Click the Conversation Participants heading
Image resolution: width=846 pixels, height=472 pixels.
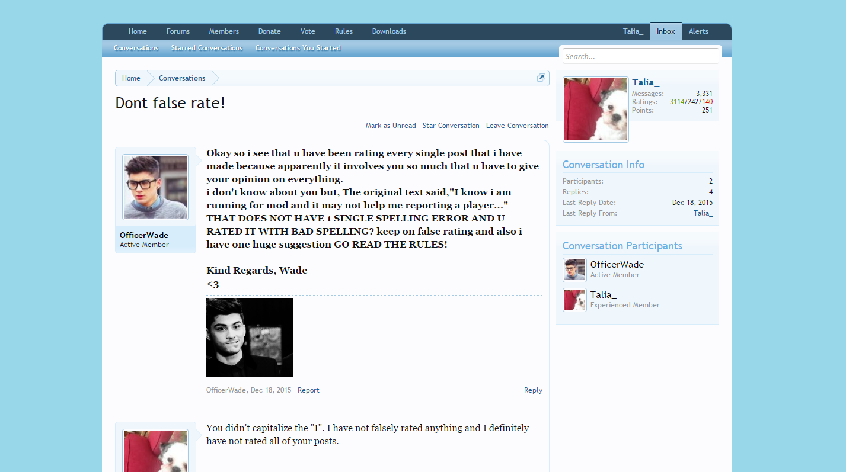pyautogui.click(x=622, y=246)
